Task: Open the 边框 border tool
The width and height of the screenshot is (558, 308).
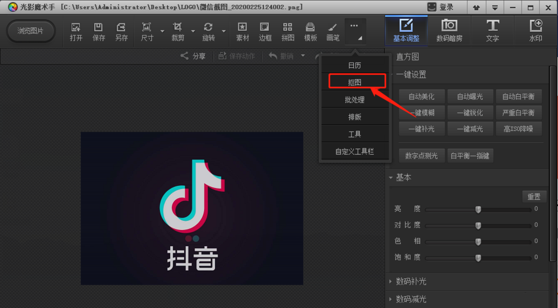Action: [265, 32]
